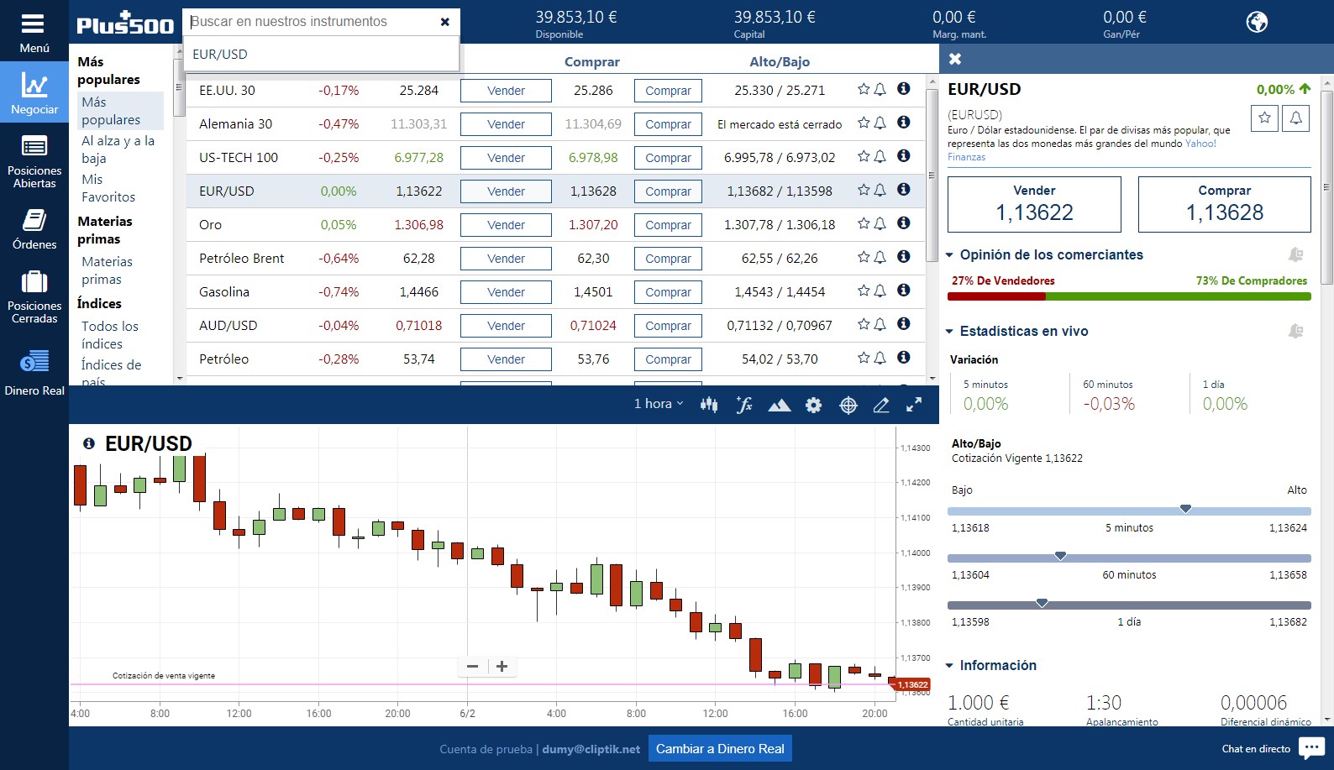Open the Menú hamburger icon
This screenshot has height=770, width=1334.
click(34, 24)
